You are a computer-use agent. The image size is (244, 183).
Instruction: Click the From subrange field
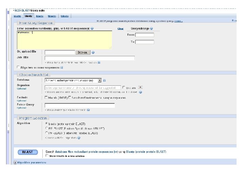click(x=145, y=35)
